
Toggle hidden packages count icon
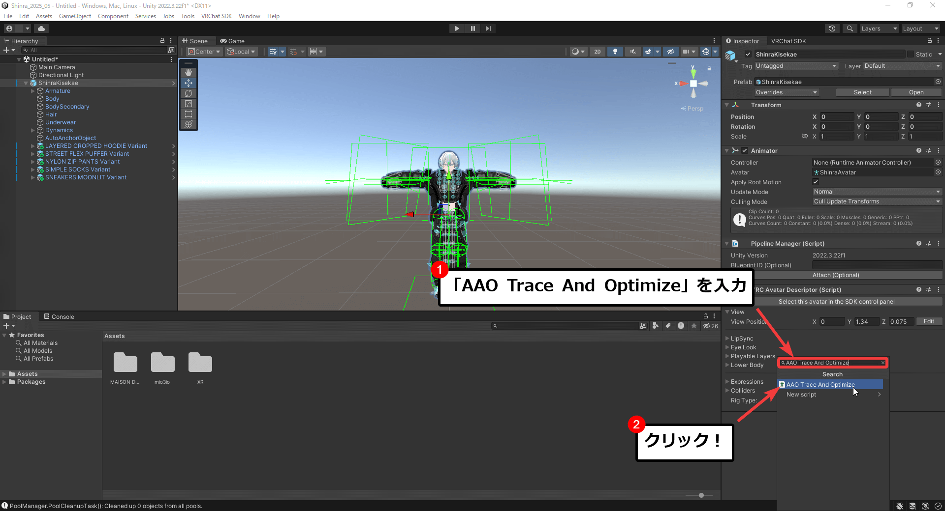[x=711, y=326]
